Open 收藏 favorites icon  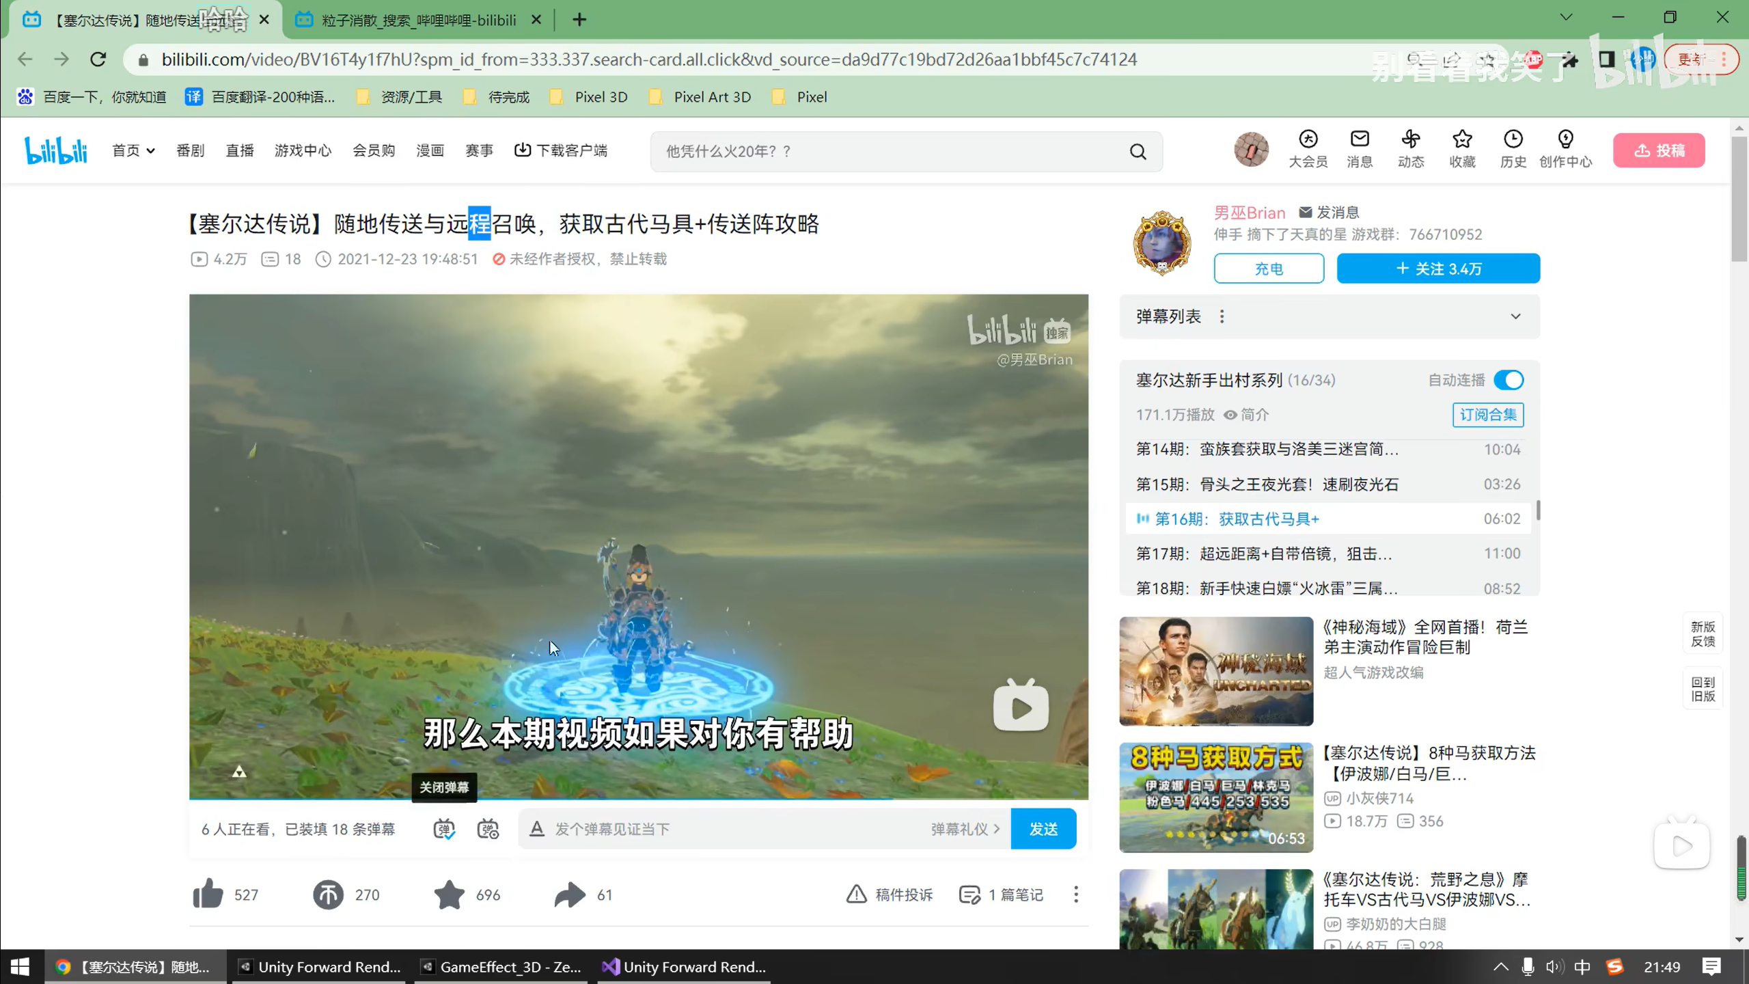[x=1462, y=149]
